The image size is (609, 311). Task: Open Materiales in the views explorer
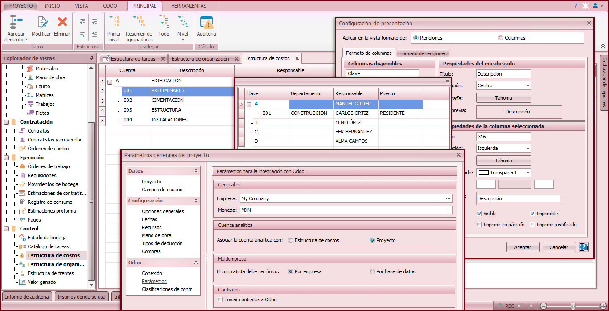(x=47, y=69)
